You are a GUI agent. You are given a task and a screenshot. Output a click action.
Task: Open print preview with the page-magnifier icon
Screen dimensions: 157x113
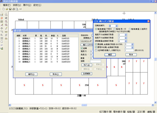tap(17, 9)
